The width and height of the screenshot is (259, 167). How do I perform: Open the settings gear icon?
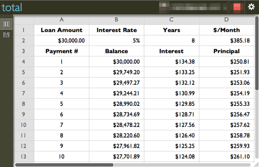point(251,7)
